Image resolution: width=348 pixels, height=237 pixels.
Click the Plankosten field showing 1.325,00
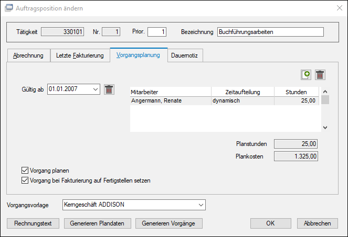click(296, 156)
